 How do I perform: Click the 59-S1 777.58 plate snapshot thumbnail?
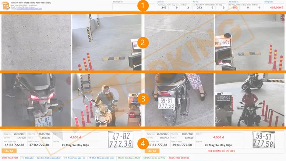(x=264, y=140)
